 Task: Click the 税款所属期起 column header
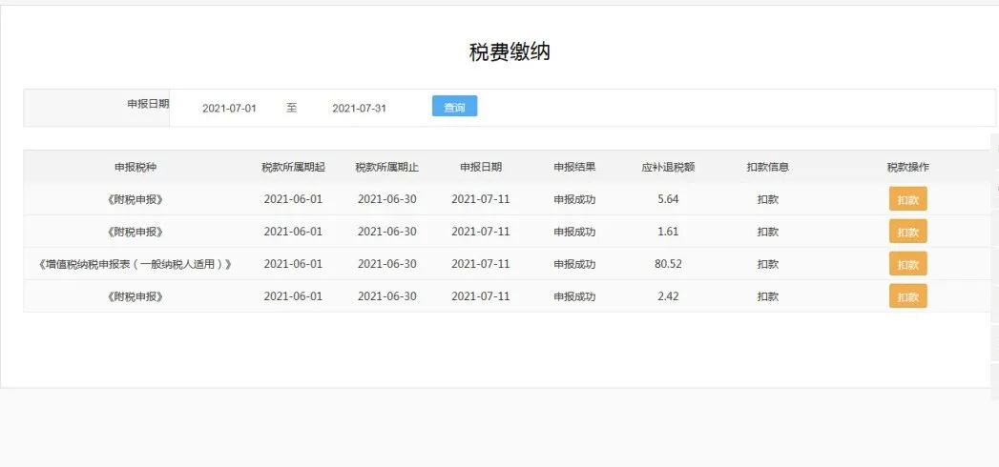[293, 168]
